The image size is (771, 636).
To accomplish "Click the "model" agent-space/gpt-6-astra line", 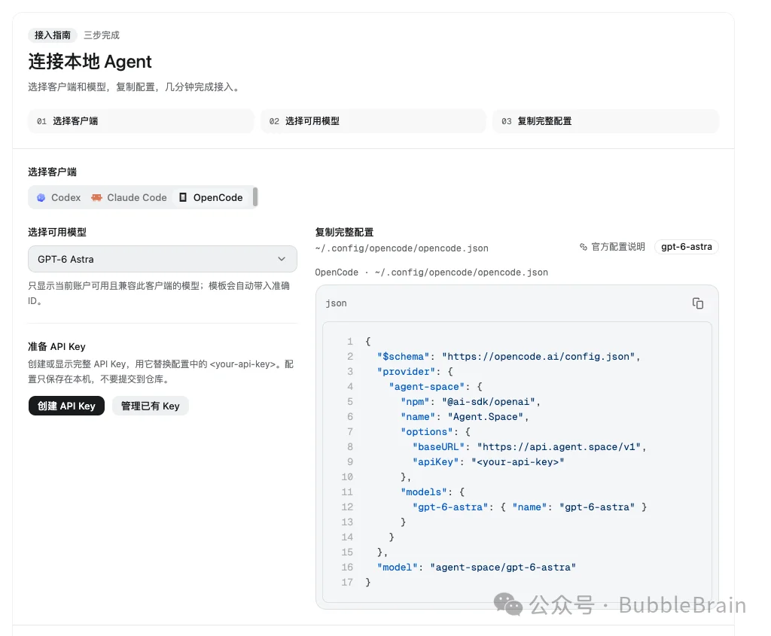I will pos(477,568).
